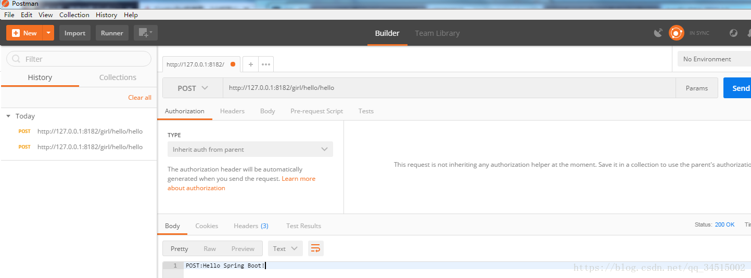The width and height of the screenshot is (751, 278).
Task: Open the History menu
Action: [106, 15]
